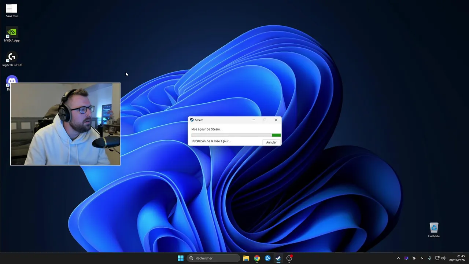Viewport: 469px width, 264px height.
Task: Open the Logitech G HUB desktop shortcut
Action: pos(12,59)
